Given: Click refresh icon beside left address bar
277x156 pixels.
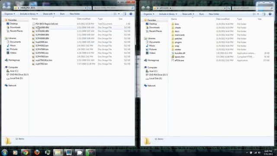Looking at the screenshot, I should pyautogui.click(x=90, y=8).
